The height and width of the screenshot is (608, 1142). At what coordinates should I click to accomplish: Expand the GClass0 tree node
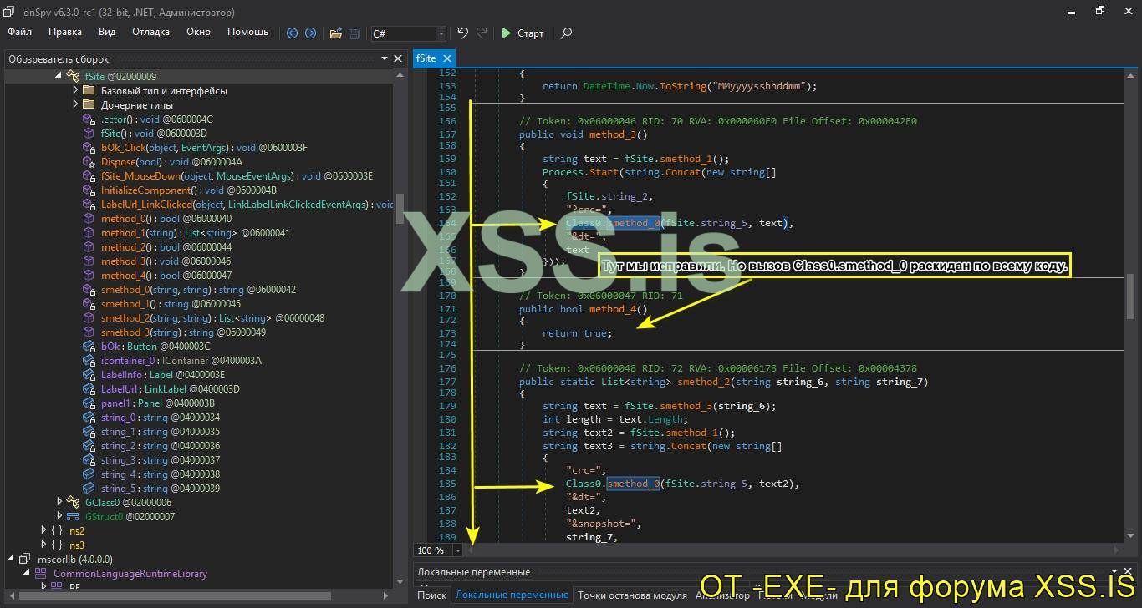[59, 502]
